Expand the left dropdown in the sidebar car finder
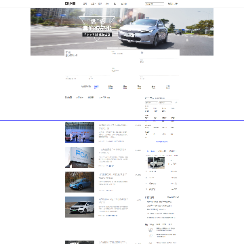Image resolution: width=244 pixels, height=244 pixels. pos(151,102)
